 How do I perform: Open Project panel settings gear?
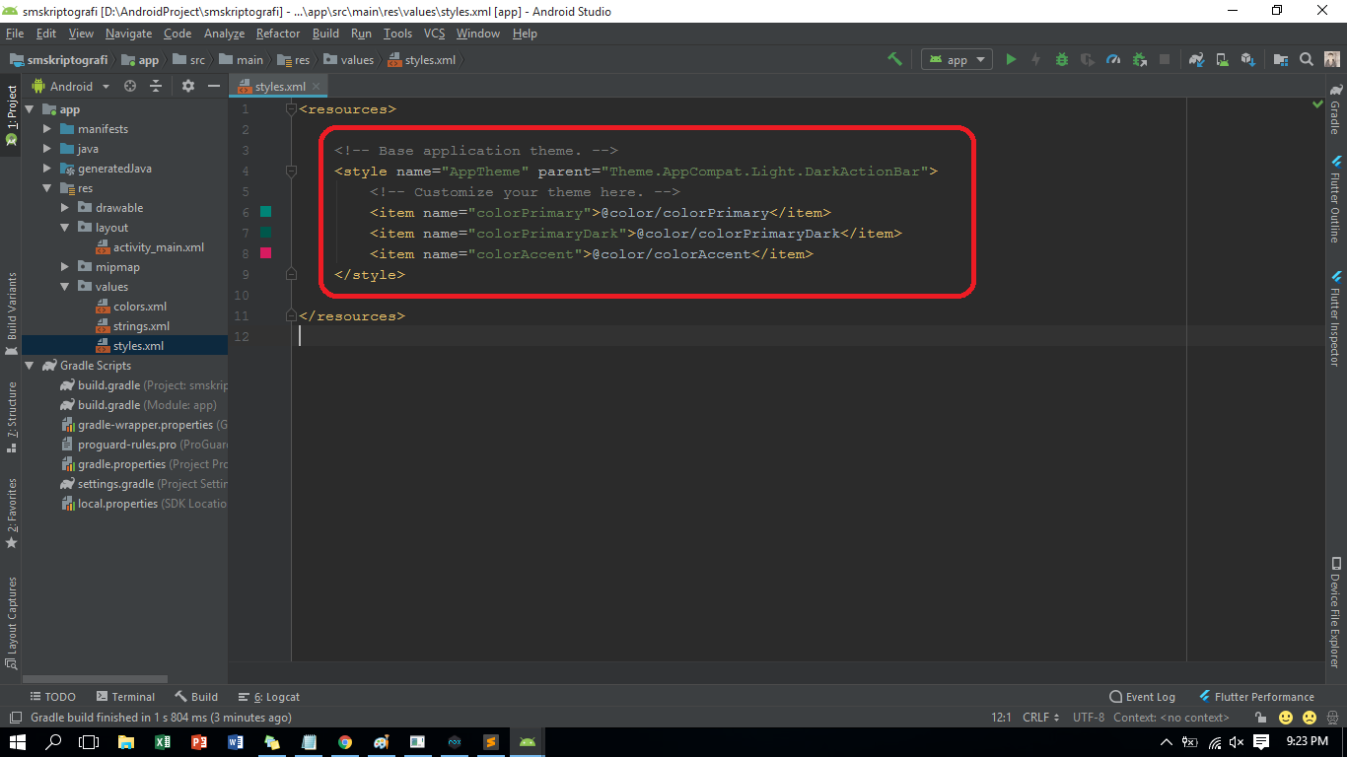(x=188, y=87)
